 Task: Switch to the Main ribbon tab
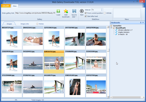click(x=15, y=6)
